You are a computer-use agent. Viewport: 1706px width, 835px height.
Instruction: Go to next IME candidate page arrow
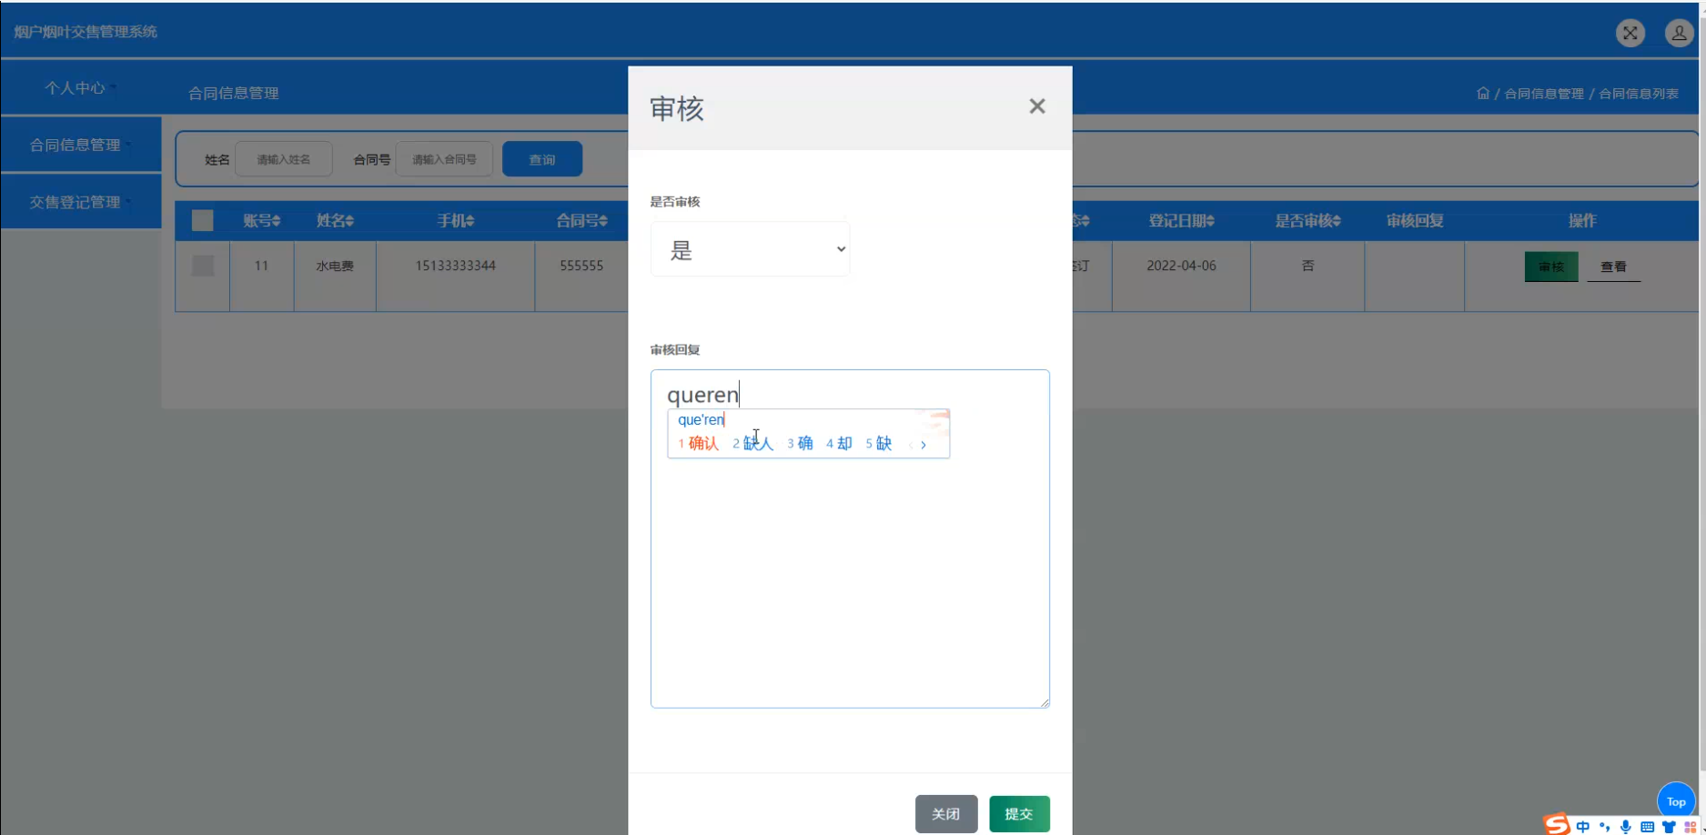coord(924,445)
